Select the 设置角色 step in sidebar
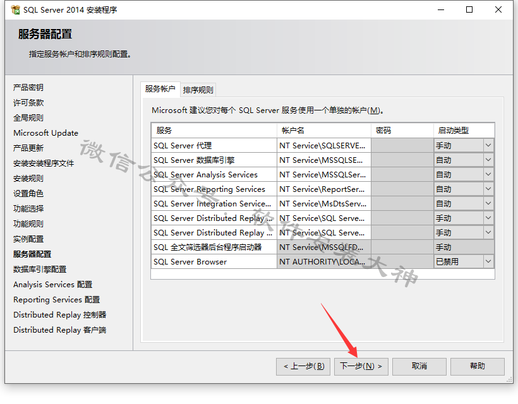This screenshot has width=518, height=404. [28, 194]
